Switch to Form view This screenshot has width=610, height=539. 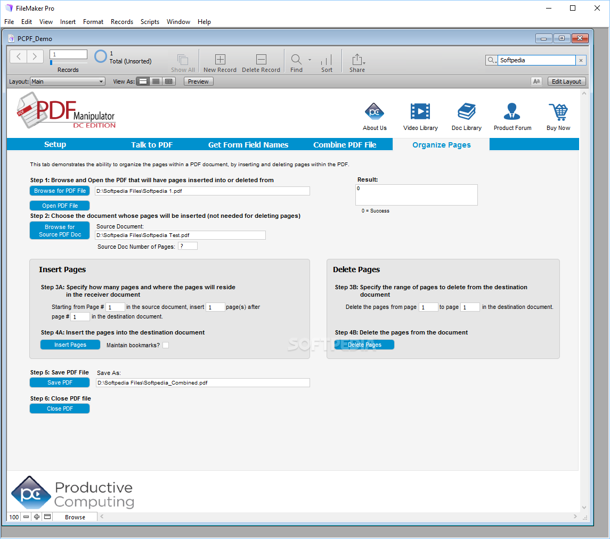(143, 81)
